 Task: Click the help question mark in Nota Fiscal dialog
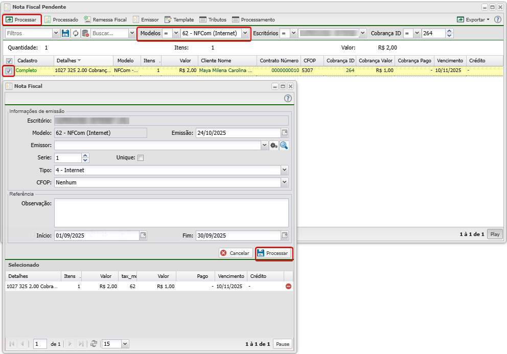288,98
